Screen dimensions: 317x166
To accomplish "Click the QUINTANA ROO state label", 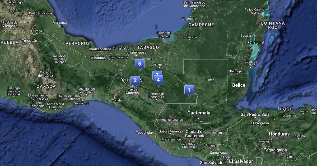I will (x=273, y=25).
